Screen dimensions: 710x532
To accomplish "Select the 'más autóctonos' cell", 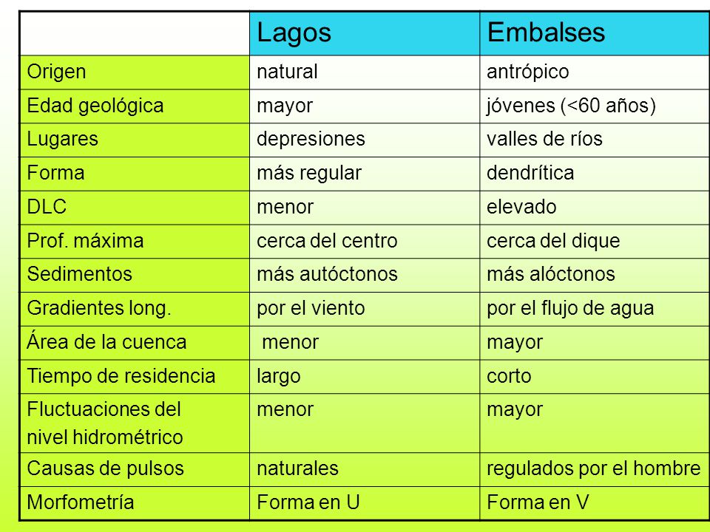I will tap(365, 275).
